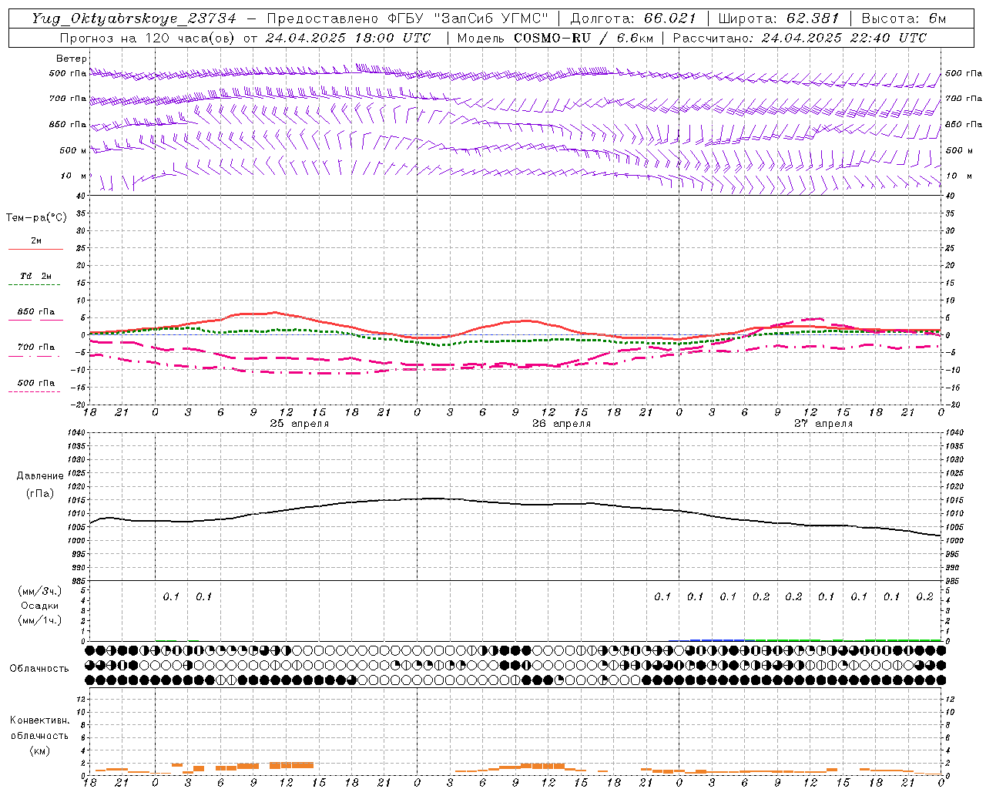Click the 27 апреля date label
Image resolution: width=986 pixels, height=789 pixels.
[823, 424]
